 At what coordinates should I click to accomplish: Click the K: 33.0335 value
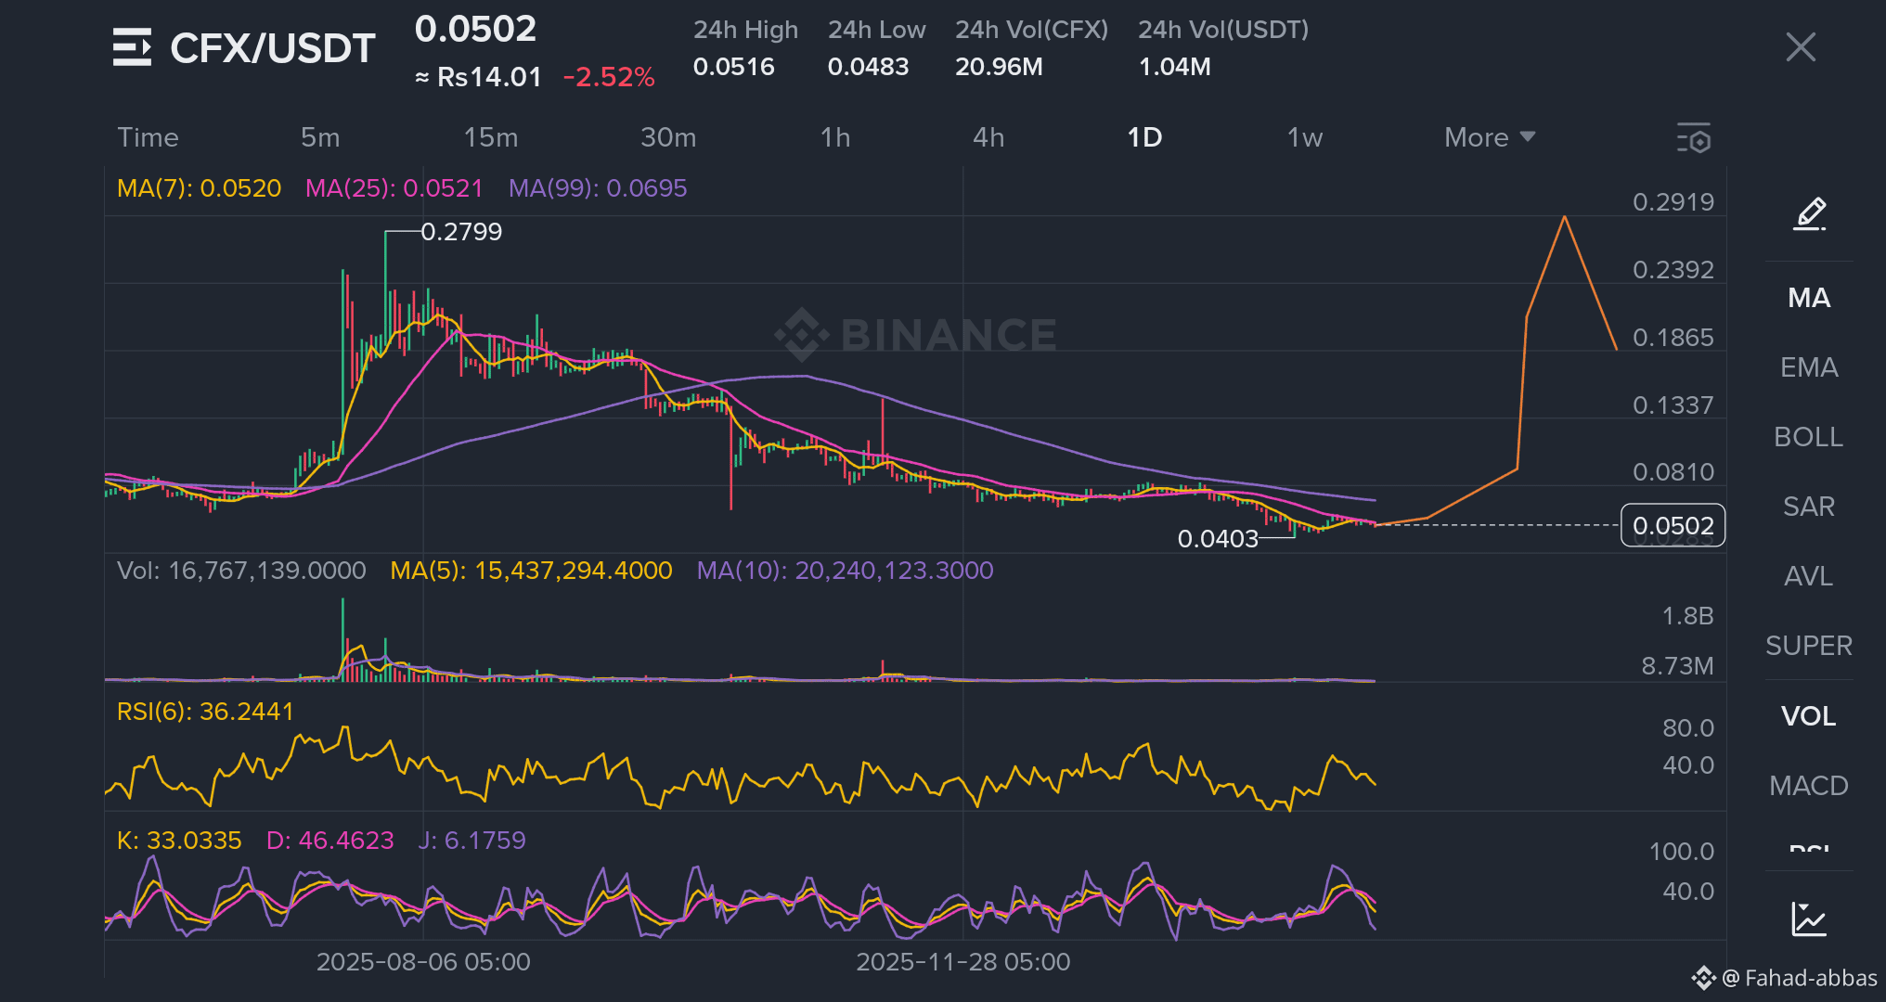(179, 841)
